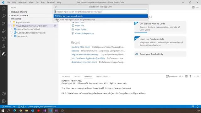Open the Selection menu
201x113 pixels.
(x=22, y=2)
